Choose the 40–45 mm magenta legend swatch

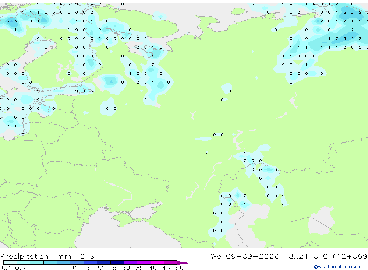click(157, 263)
